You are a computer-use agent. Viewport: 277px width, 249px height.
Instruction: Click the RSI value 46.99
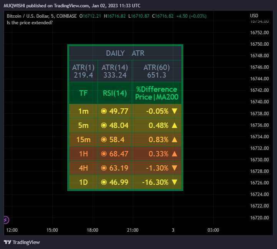click(119, 182)
